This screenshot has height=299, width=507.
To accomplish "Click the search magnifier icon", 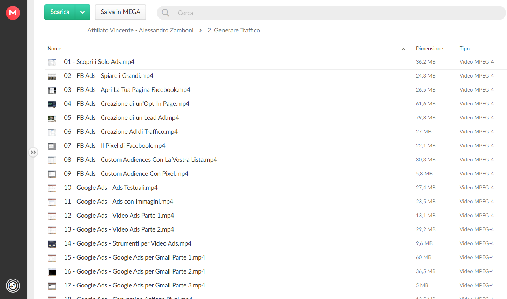I will tap(166, 13).
